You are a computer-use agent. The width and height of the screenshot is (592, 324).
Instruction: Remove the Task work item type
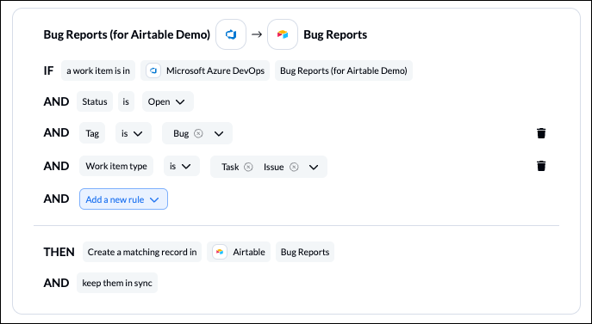[x=248, y=167]
